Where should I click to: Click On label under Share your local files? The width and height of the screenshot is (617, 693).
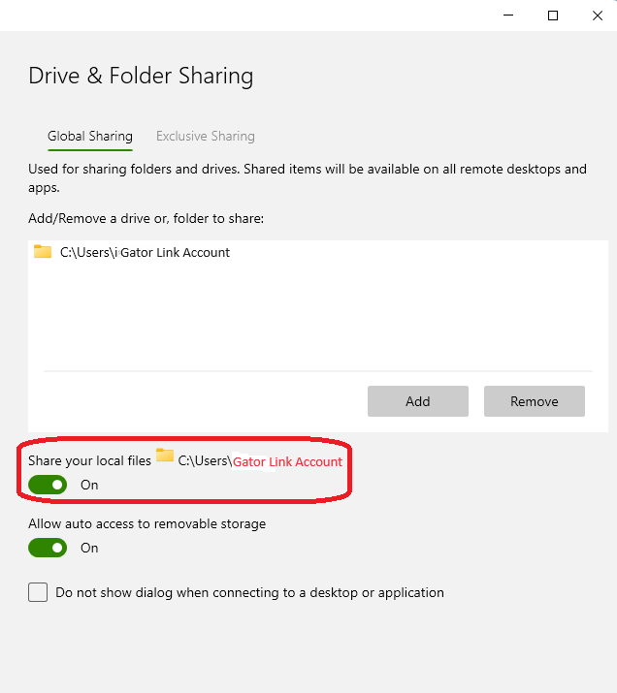89,485
